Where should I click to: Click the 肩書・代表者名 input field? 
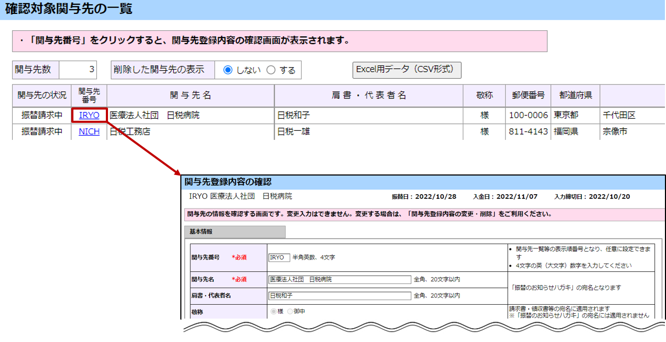point(339,295)
